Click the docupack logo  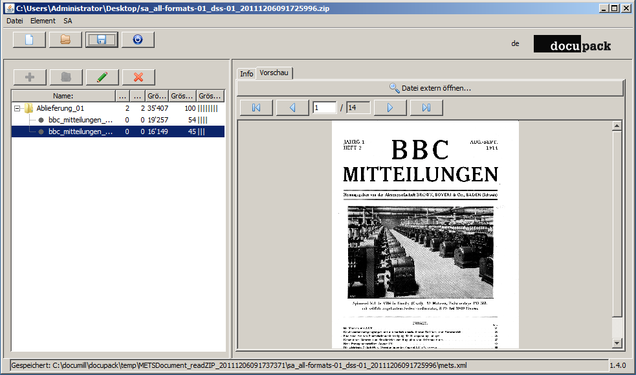coord(573,44)
